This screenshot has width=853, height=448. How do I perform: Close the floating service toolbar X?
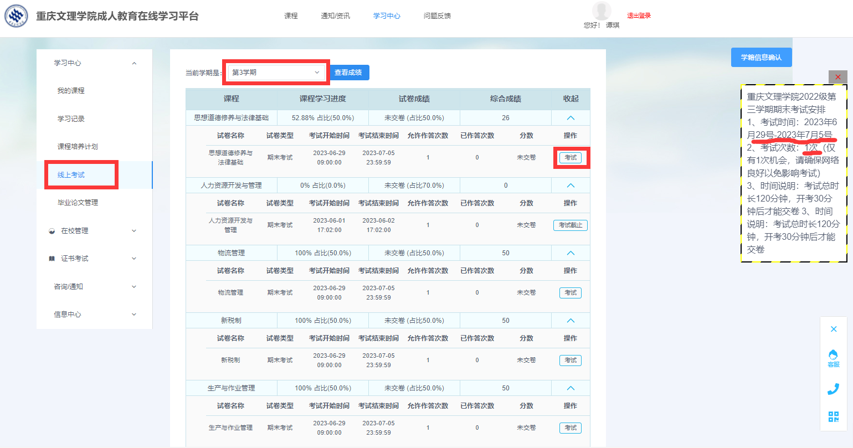(834, 329)
